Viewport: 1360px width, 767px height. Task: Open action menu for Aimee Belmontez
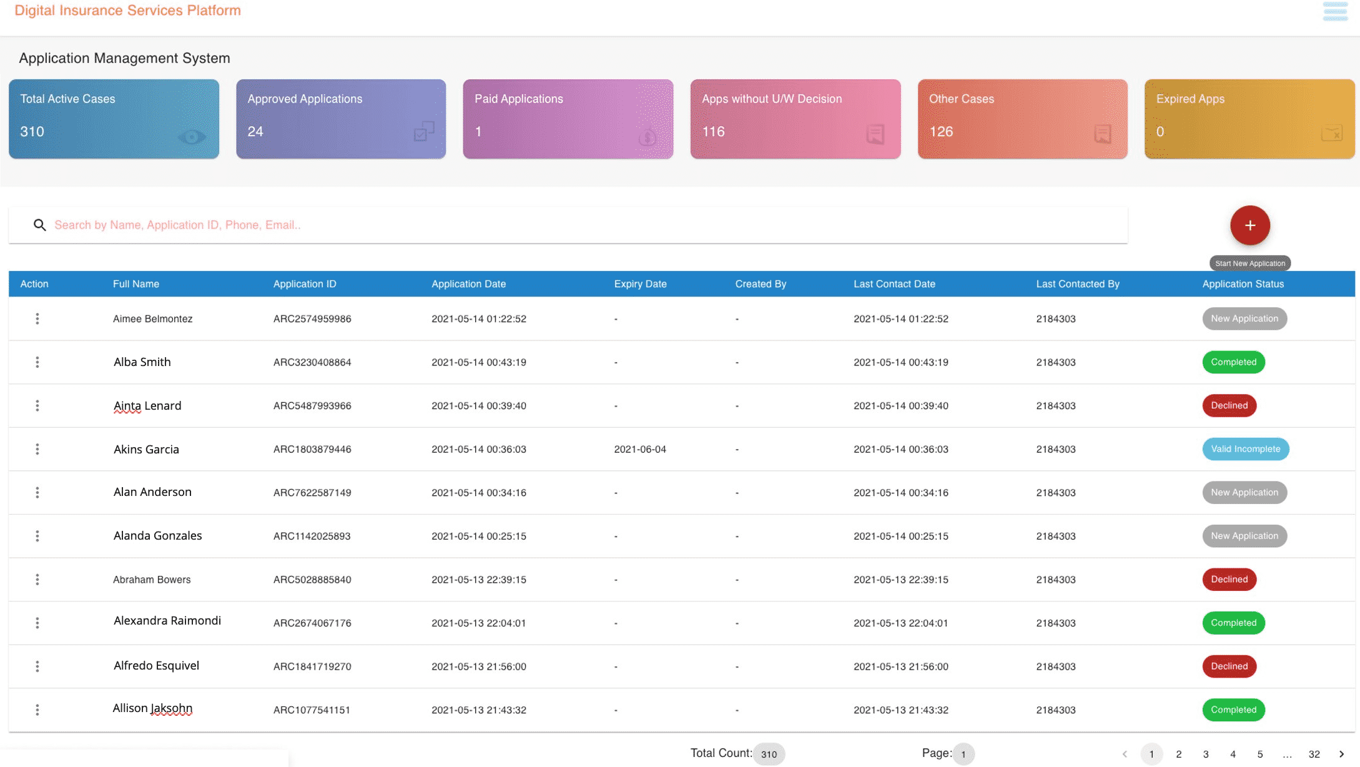(37, 319)
